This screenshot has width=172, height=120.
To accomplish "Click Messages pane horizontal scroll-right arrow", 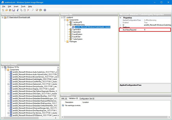I will click(x=169, y=117).
